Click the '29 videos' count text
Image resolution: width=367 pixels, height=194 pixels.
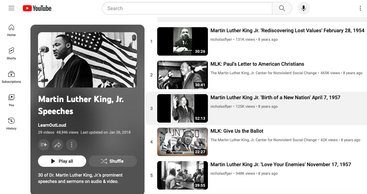click(46, 132)
